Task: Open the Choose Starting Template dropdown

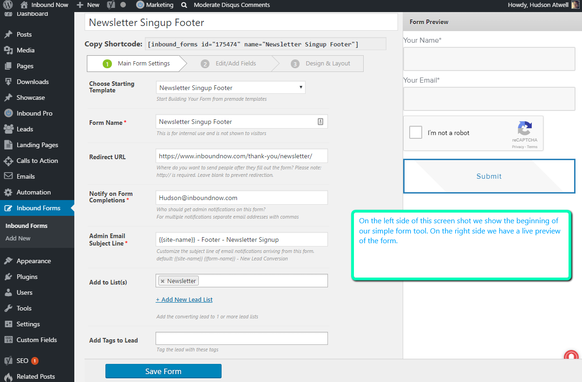Action: click(x=230, y=87)
